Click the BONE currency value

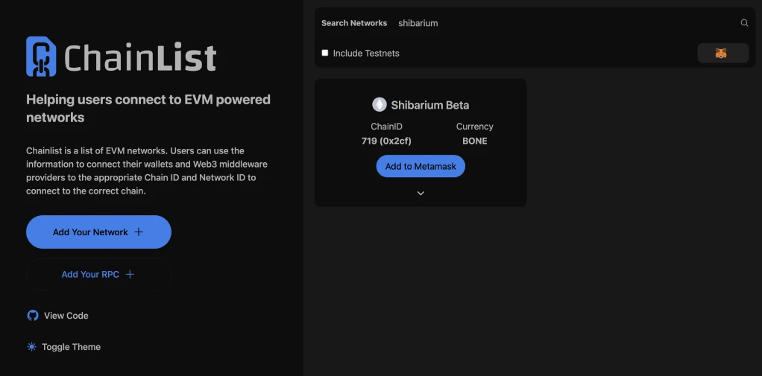click(x=475, y=141)
